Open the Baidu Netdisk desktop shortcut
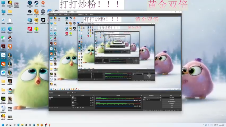Screen dimensions: 226x127 pyautogui.click(x=3, y=56)
